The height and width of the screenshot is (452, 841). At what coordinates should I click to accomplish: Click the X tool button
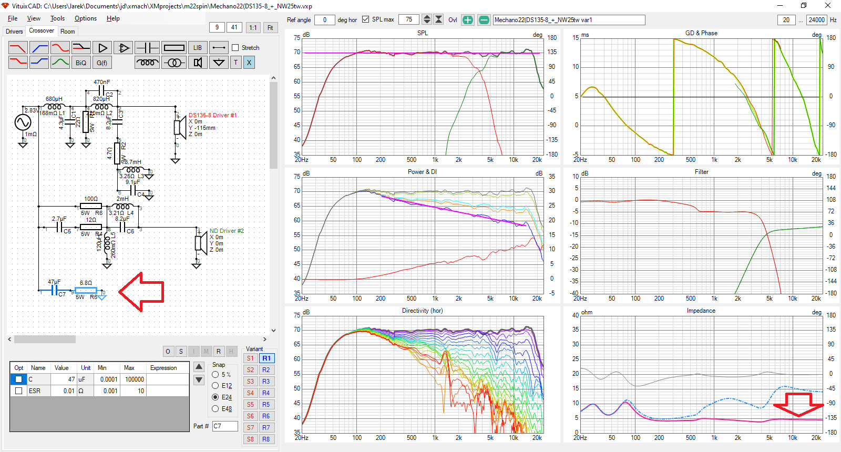(249, 63)
